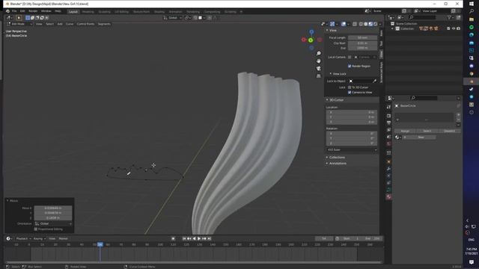479x269 pixels.
Task: Open the Render properties tab
Action: 388,116
